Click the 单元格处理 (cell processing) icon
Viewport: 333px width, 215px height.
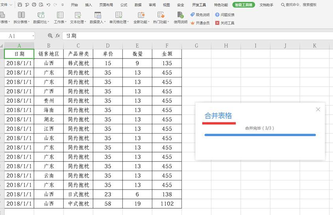coord(118,15)
